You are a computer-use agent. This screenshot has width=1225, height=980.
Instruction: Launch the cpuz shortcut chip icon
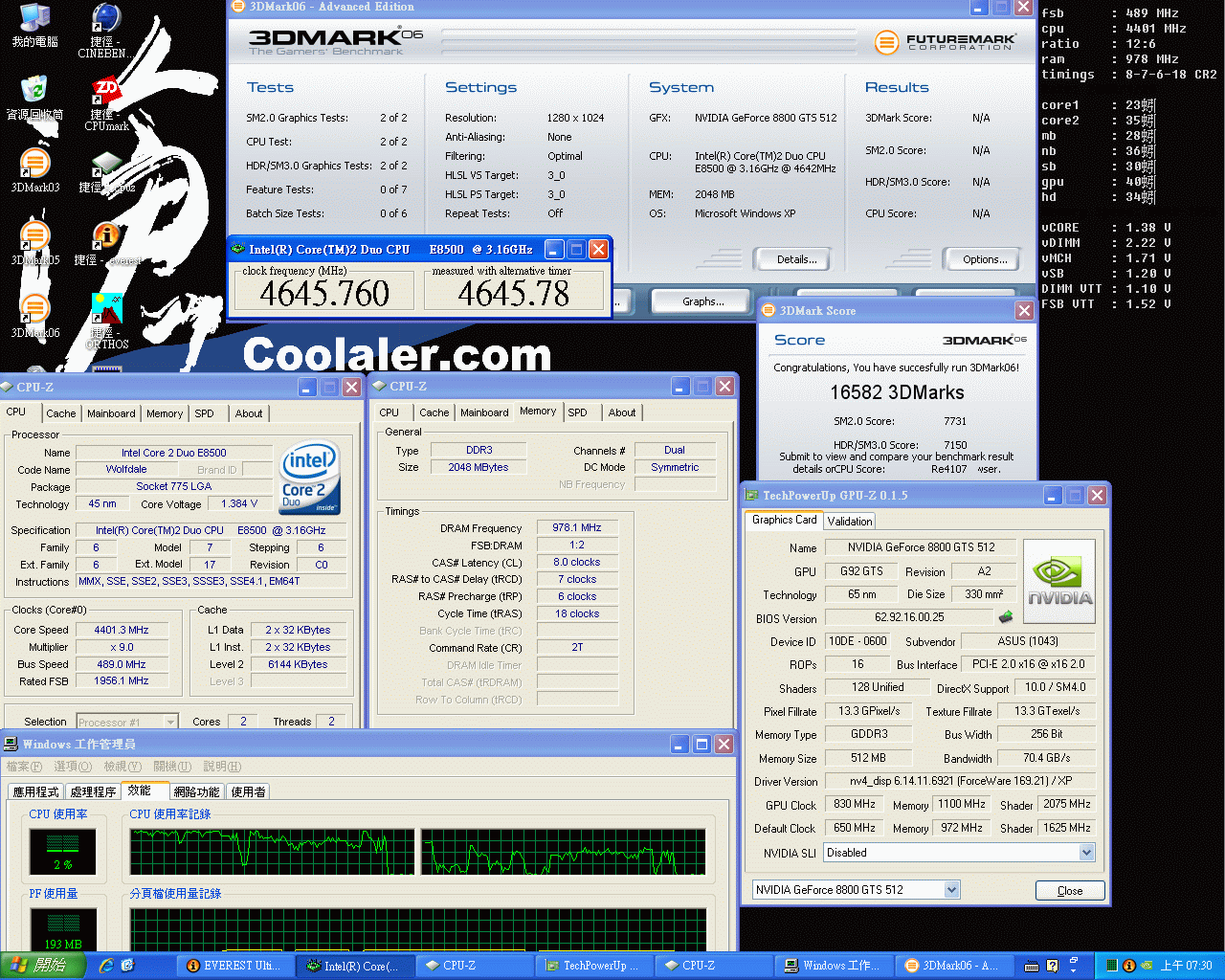tap(106, 170)
